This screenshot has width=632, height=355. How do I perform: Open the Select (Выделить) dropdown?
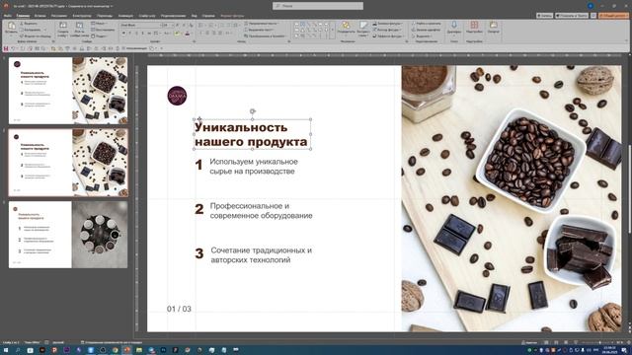click(x=421, y=36)
